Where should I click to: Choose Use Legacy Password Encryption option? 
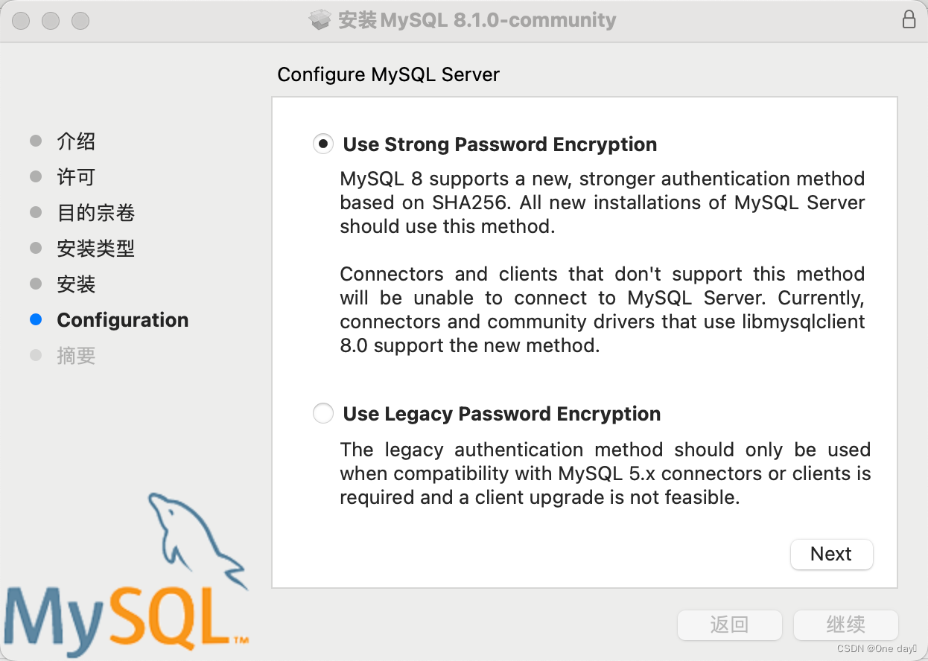point(323,414)
